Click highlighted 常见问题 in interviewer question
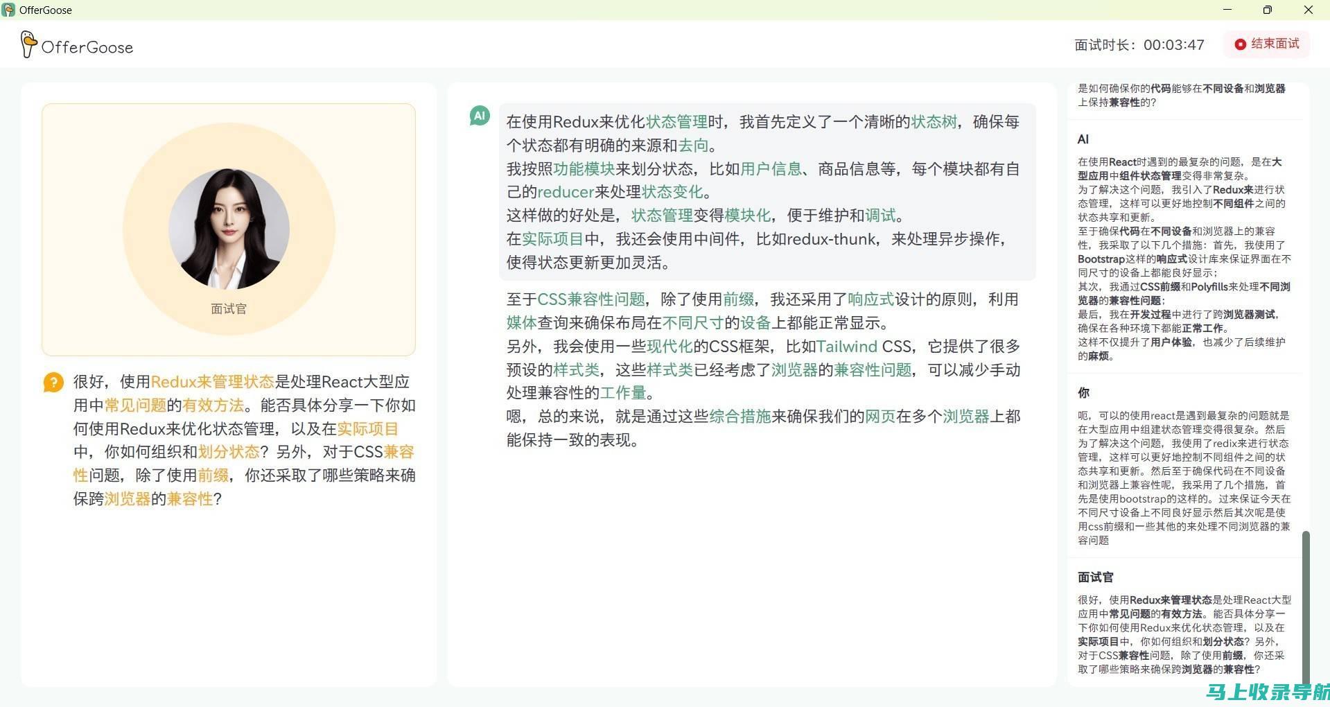Image resolution: width=1330 pixels, height=707 pixels. pos(135,405)
